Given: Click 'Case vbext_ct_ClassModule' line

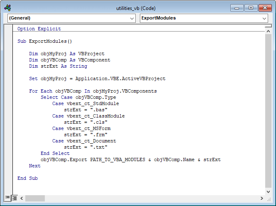Looking at the screenshot, I should [88, 116].
